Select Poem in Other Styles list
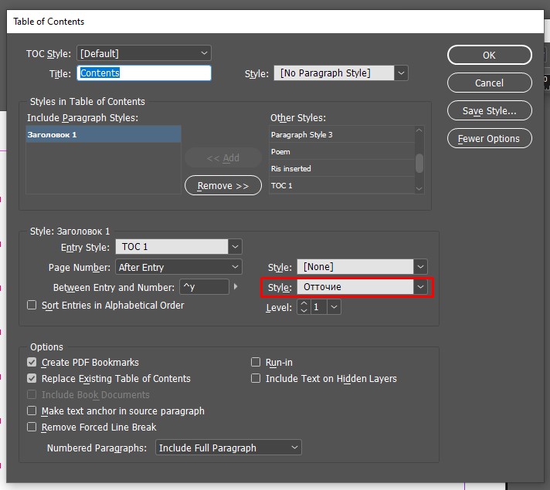This screenshot has width=550, height=490. [x=342, y=152]
